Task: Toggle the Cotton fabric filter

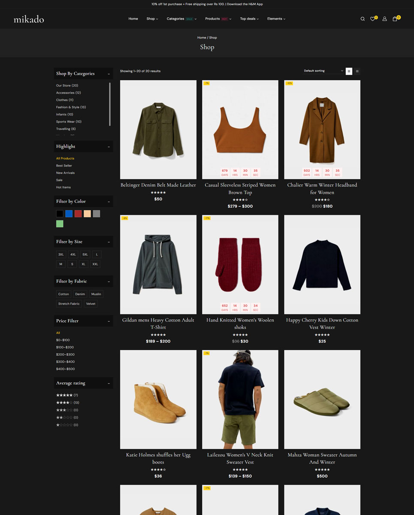Action: [x=63, y=294]
